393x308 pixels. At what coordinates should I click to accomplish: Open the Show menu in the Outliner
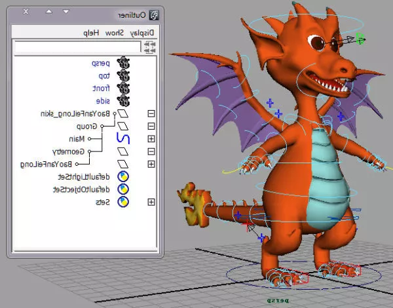pos(115,33)
